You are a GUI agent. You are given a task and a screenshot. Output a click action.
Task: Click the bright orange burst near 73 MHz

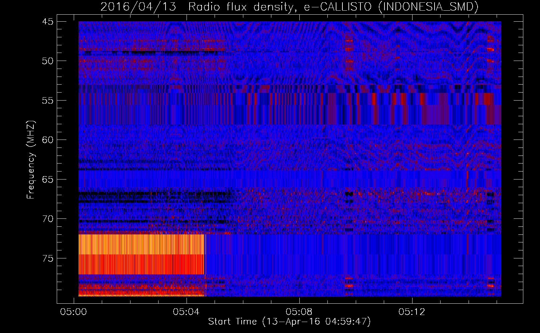click(x=142, y=244)
